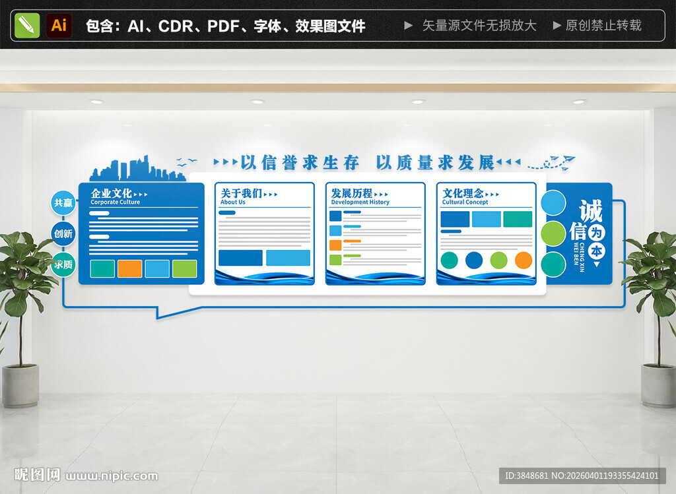The image size is (676, 494).
Task: Pick the dark blue circle in 文化理念 panel
Action: 474,261
